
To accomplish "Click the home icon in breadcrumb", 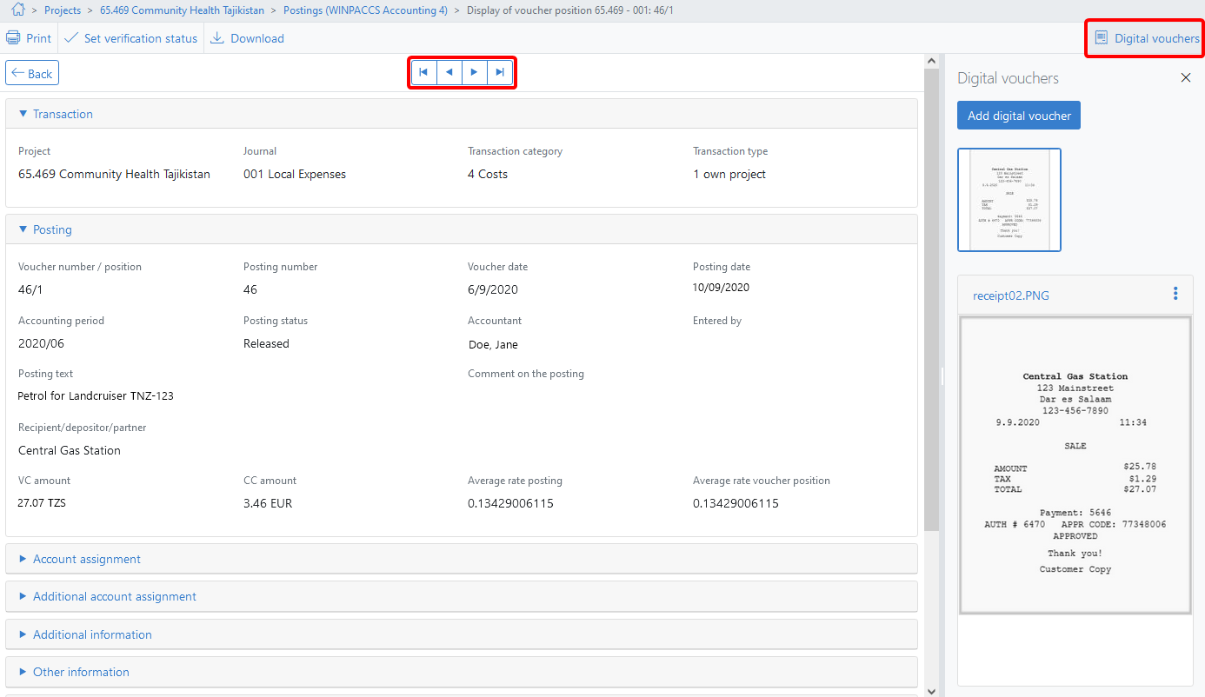I will (17, 10).
